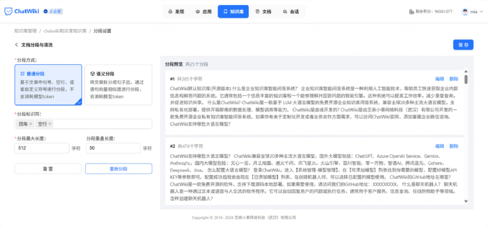
Task: Click the 重置 button
Action: (x=48, y=169)
